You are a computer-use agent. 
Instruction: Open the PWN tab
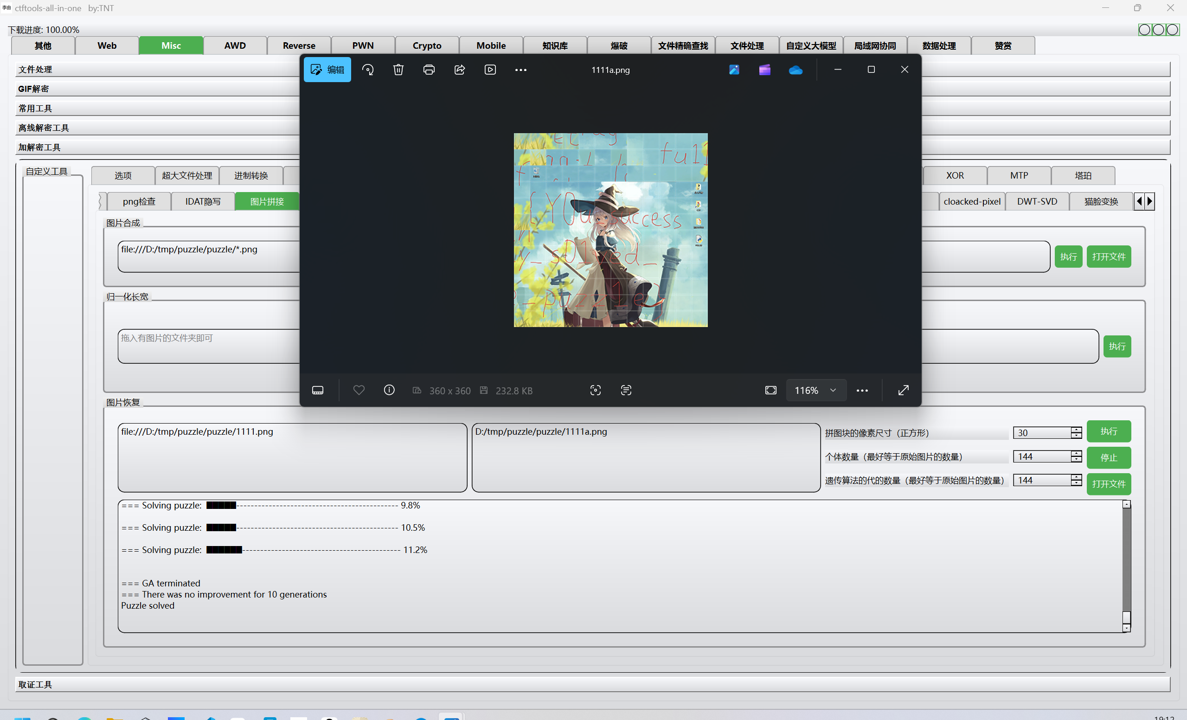pos(363,45)
